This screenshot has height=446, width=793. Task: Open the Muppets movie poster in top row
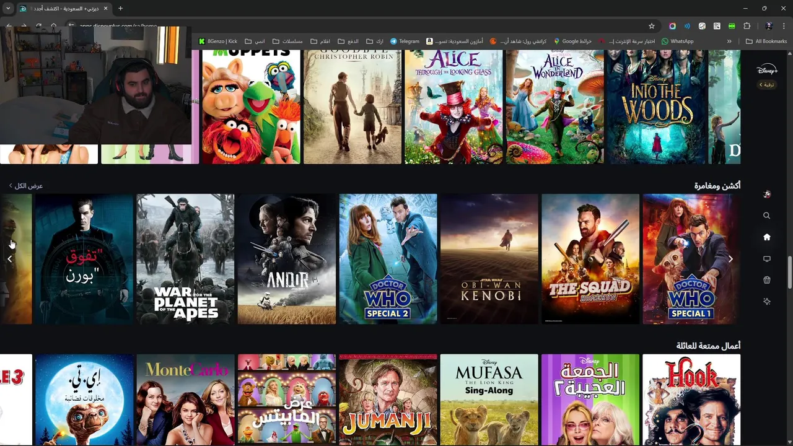tap(251, 107)
